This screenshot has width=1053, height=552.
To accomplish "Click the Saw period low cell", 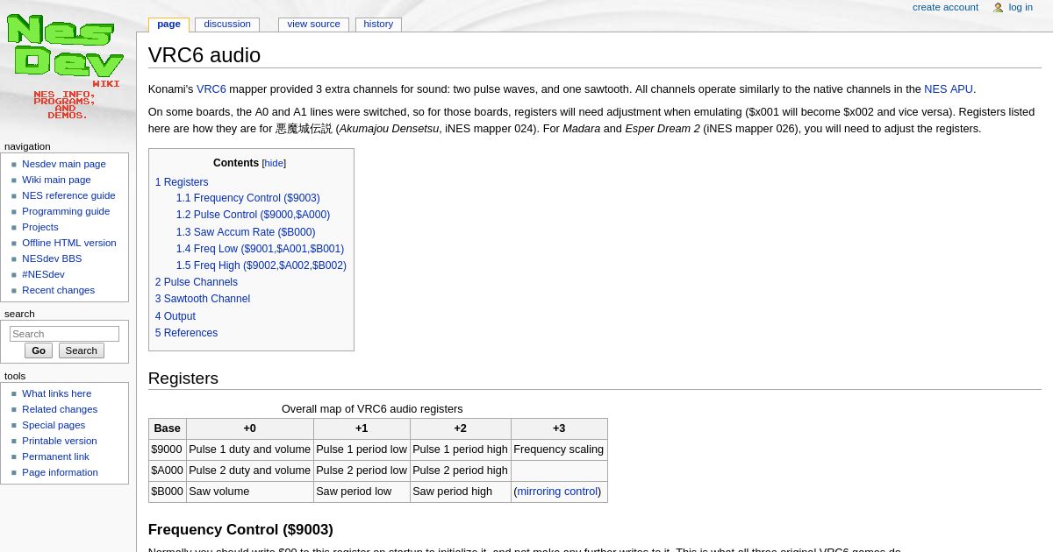I will (362, 492).
